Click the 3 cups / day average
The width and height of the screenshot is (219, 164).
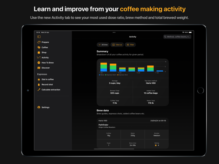[115, 83]
